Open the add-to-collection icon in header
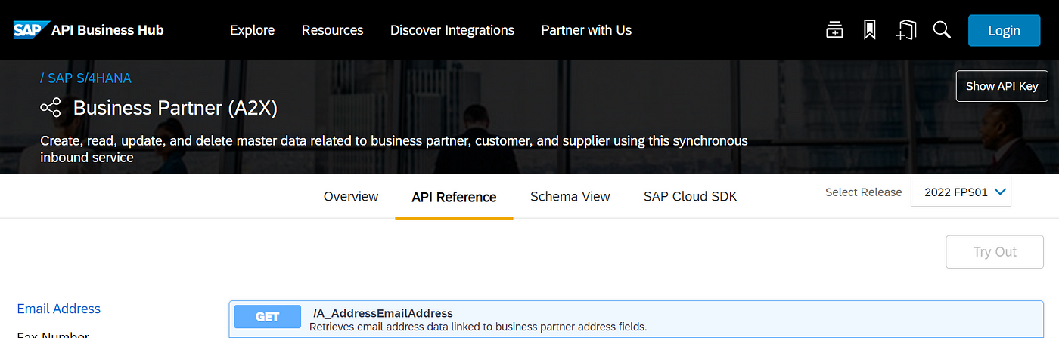The image size is (1059, 338). pos(834,30)
